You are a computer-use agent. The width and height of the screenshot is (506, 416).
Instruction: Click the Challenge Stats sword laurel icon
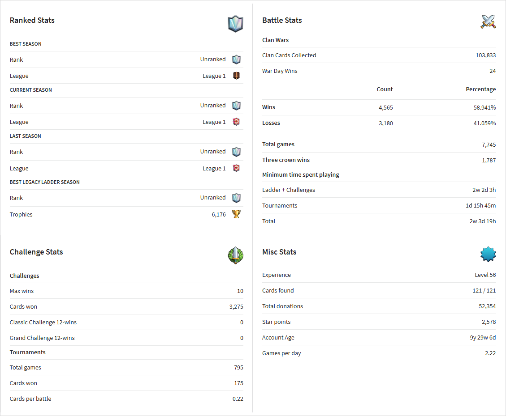[235, 255]
